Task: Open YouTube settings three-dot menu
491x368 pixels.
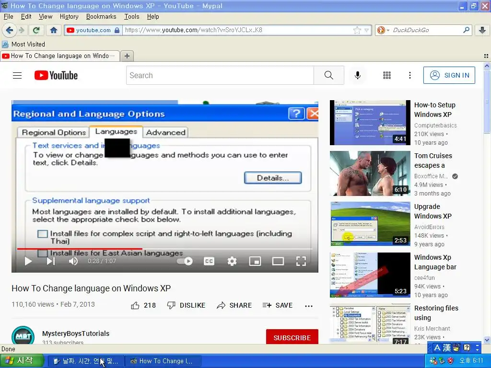Action: point(409,75)
